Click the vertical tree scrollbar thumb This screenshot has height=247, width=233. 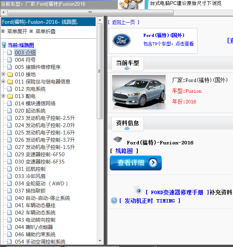point(99,71)
